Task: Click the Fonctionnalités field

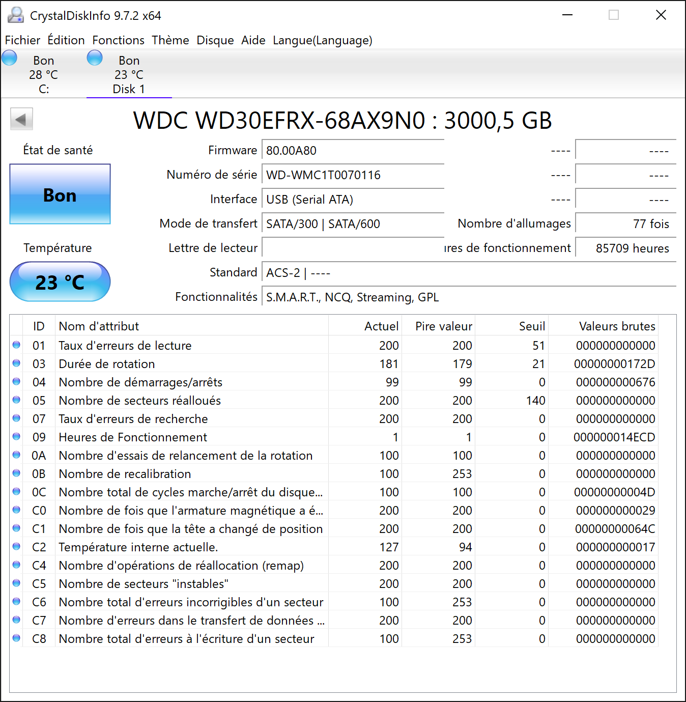Action: [x=469, y=297]
